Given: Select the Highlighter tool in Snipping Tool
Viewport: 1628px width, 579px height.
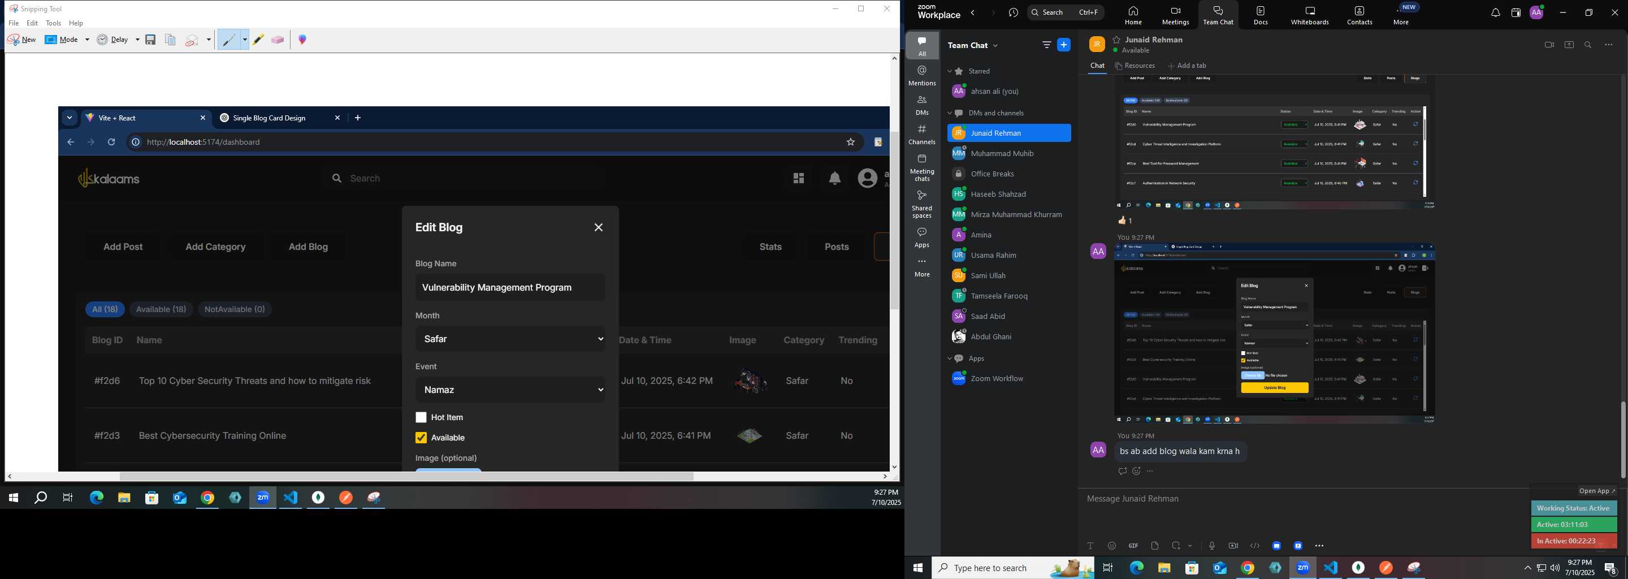Looking at the screenshot, I should 258,40.
